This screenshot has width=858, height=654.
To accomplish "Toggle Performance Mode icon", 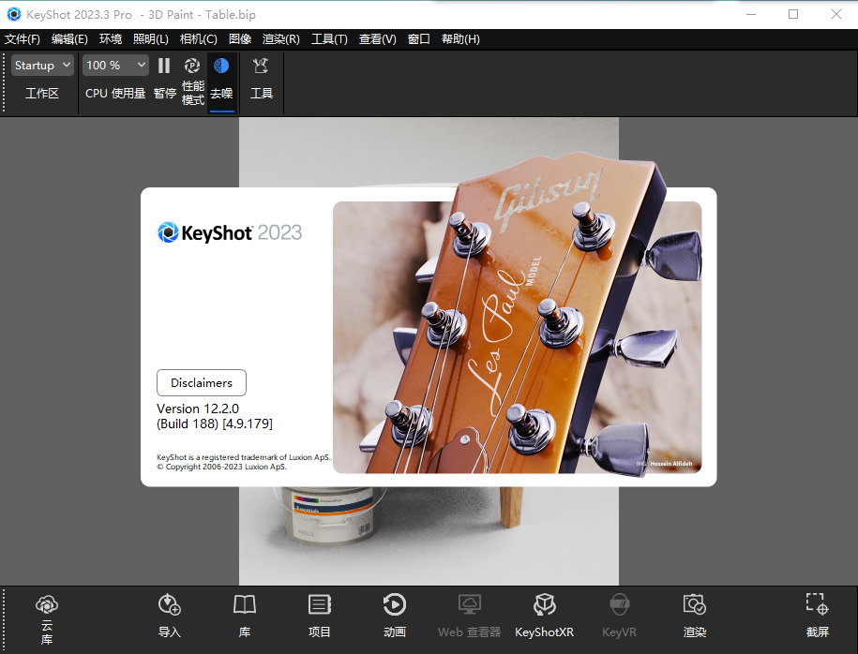I will coord(192,67).
